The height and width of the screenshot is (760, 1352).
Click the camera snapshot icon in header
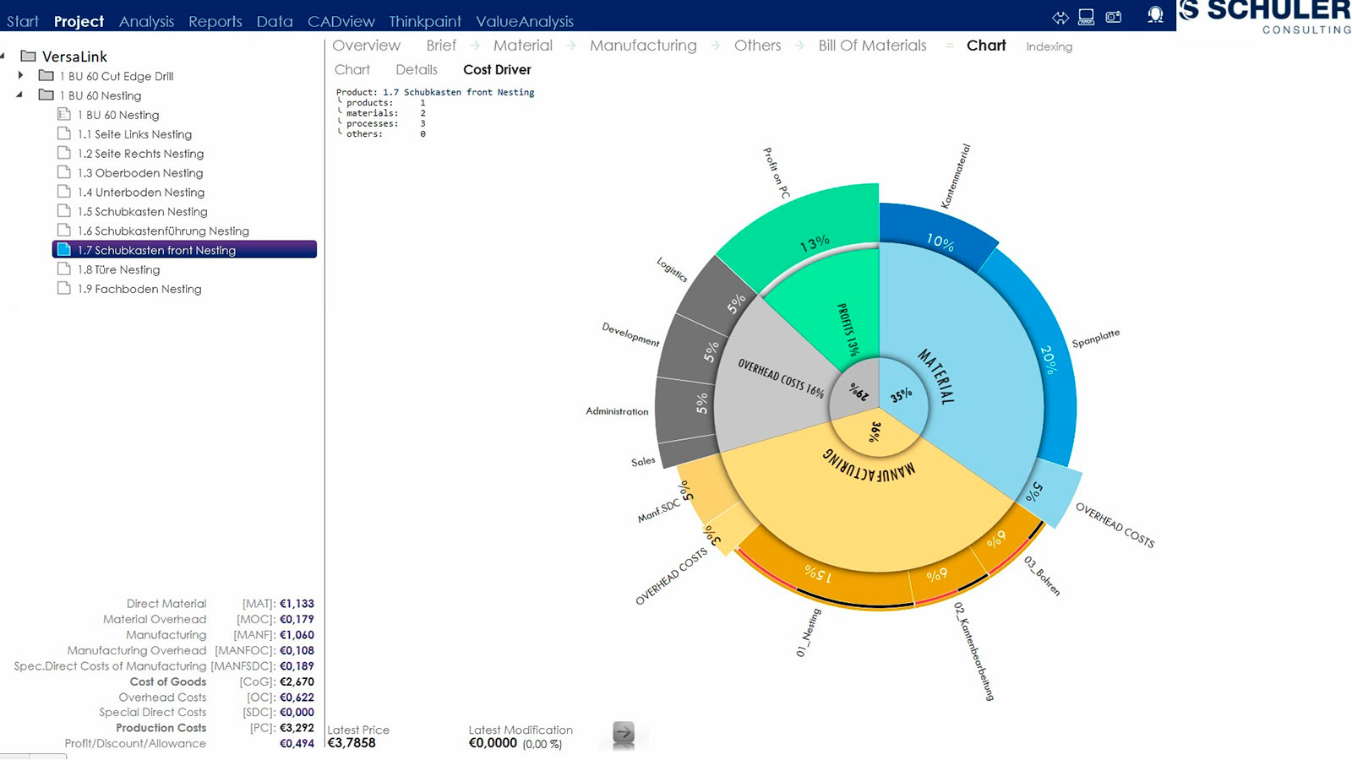coord(1114,17)
